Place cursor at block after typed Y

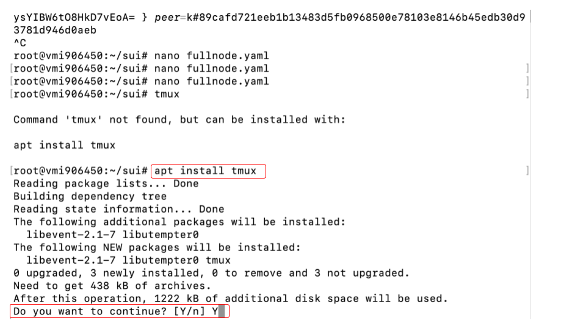point(222,311)
